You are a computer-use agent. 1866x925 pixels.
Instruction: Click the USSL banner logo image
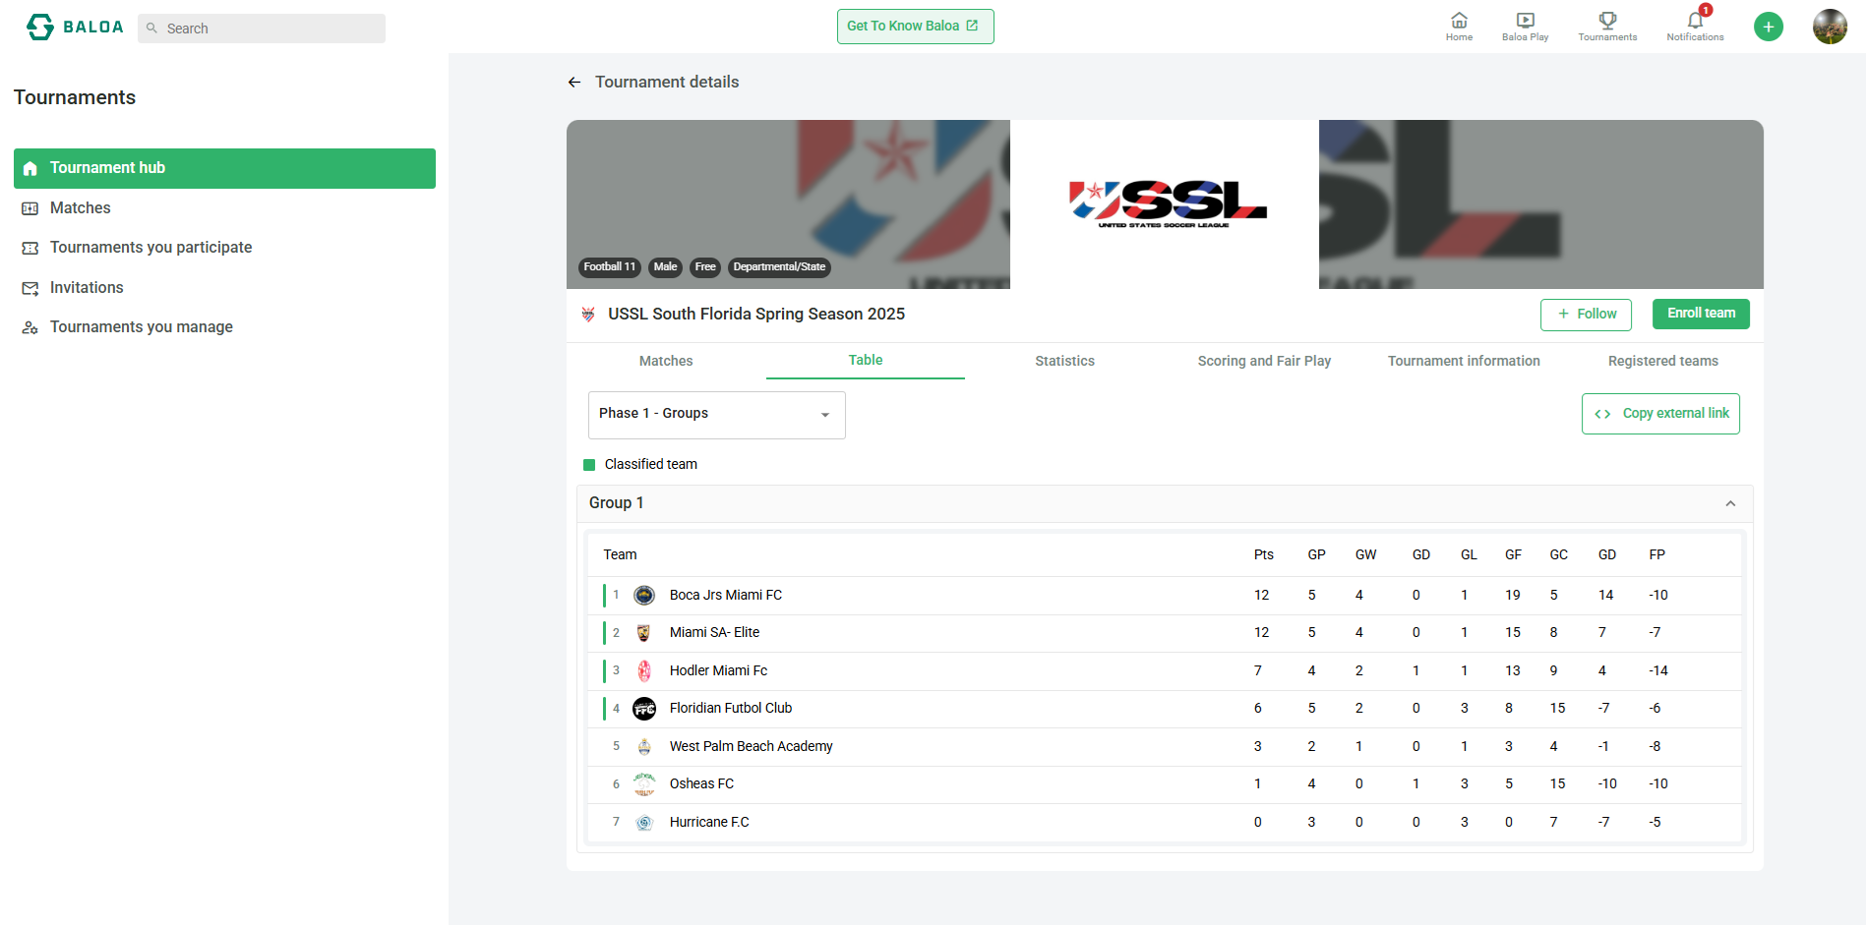(1165, 204)
